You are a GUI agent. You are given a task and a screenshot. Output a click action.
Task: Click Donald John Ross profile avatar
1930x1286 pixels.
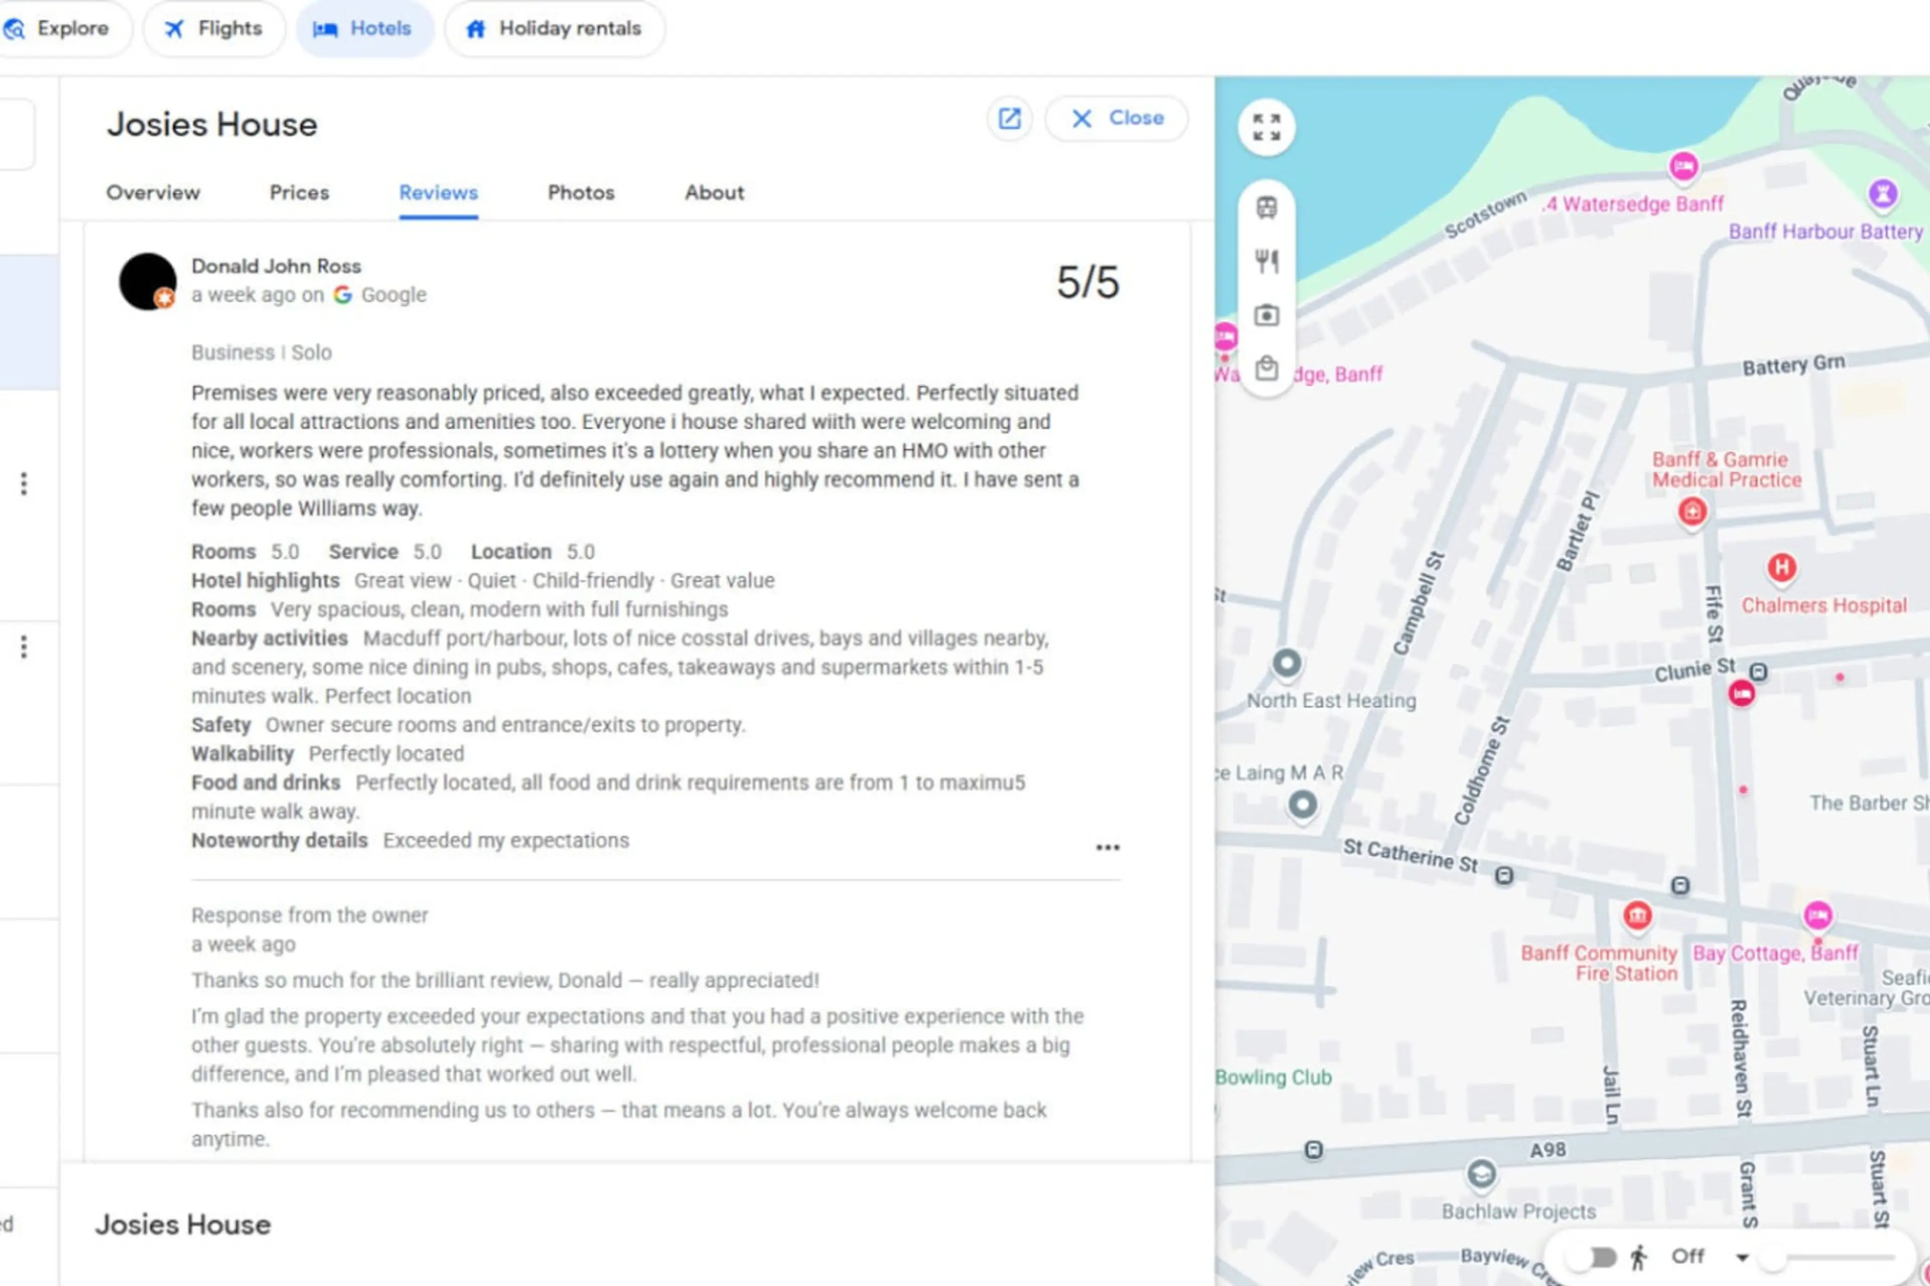click(148, 281)
